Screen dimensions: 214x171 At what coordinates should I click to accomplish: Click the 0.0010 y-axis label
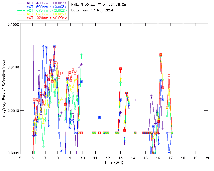tap(13, 110)
